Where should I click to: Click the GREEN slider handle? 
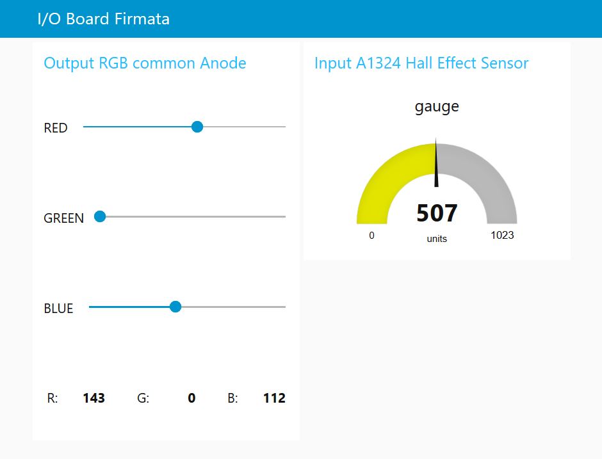click(x=100, y=216)
